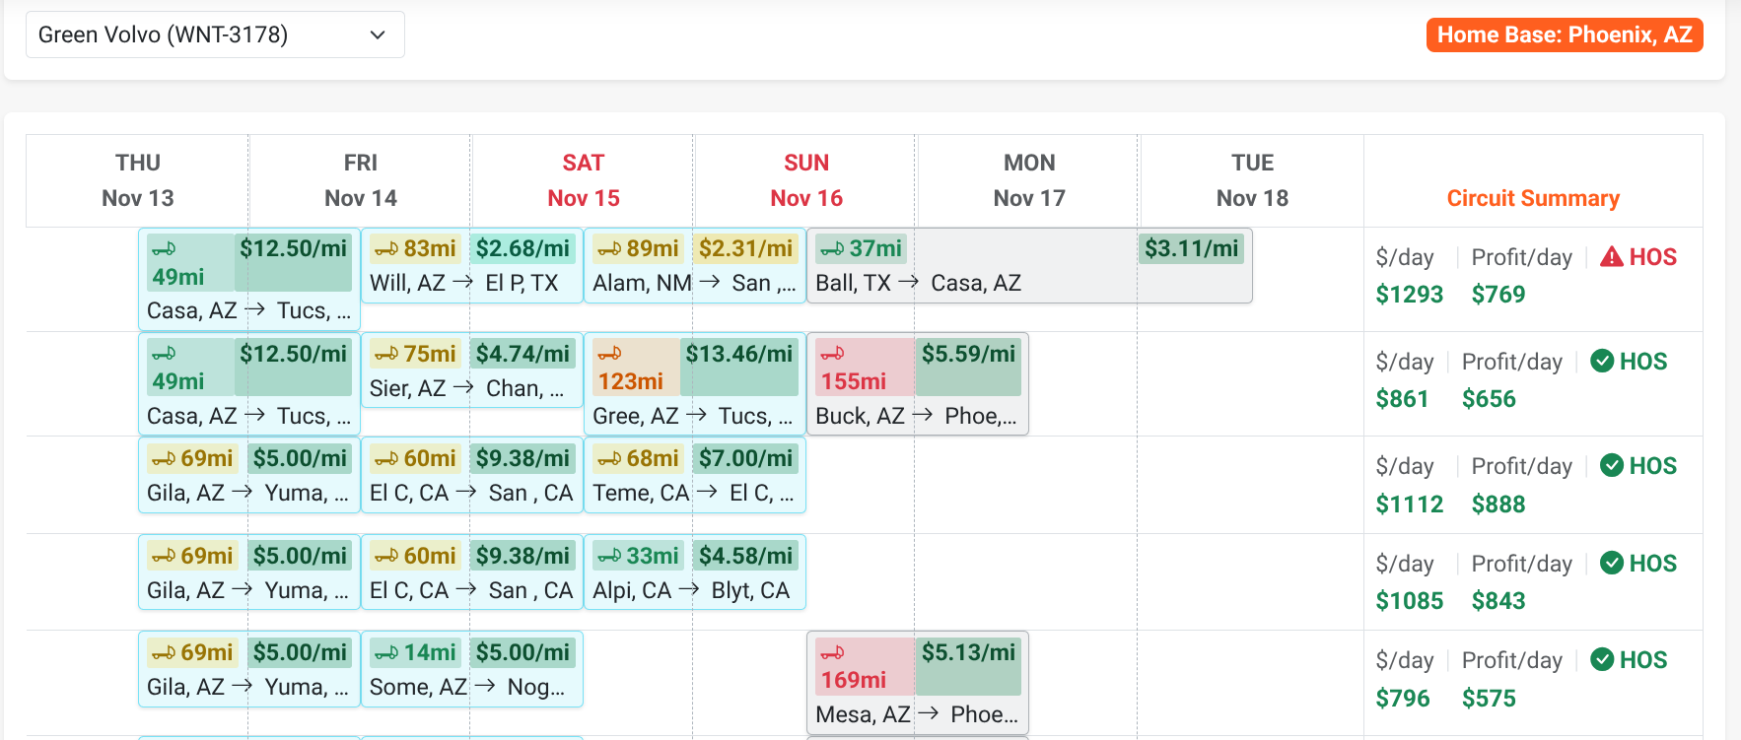Click the red truck icon above 155mi
Viewport: 1741px width, 740px height.
tap(833, 353)
